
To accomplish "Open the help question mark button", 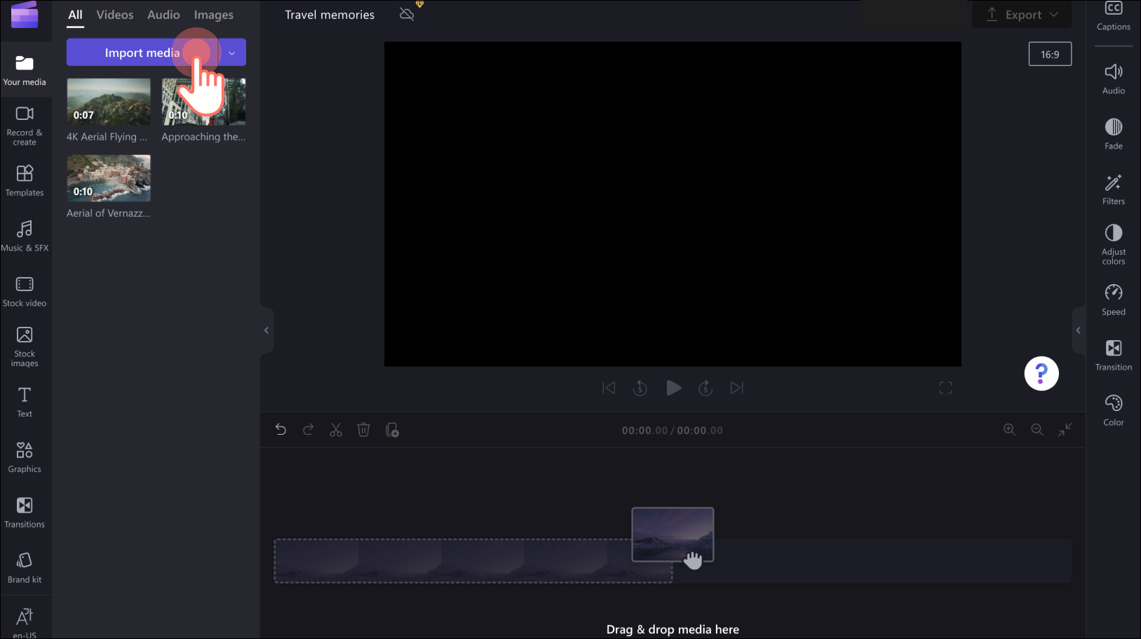I will tap(1041, 374).
